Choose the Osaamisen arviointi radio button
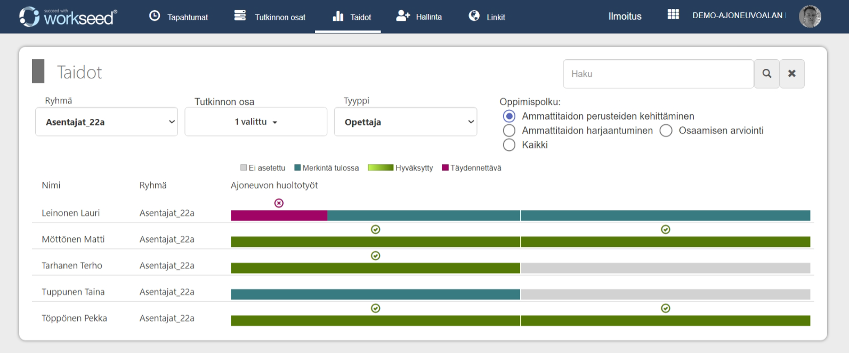 click(x=666, y=131)
